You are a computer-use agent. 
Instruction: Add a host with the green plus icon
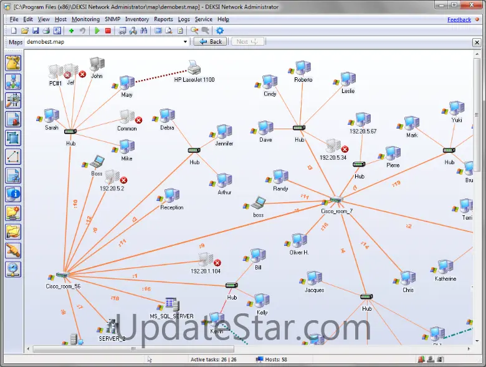coord(71,31)
